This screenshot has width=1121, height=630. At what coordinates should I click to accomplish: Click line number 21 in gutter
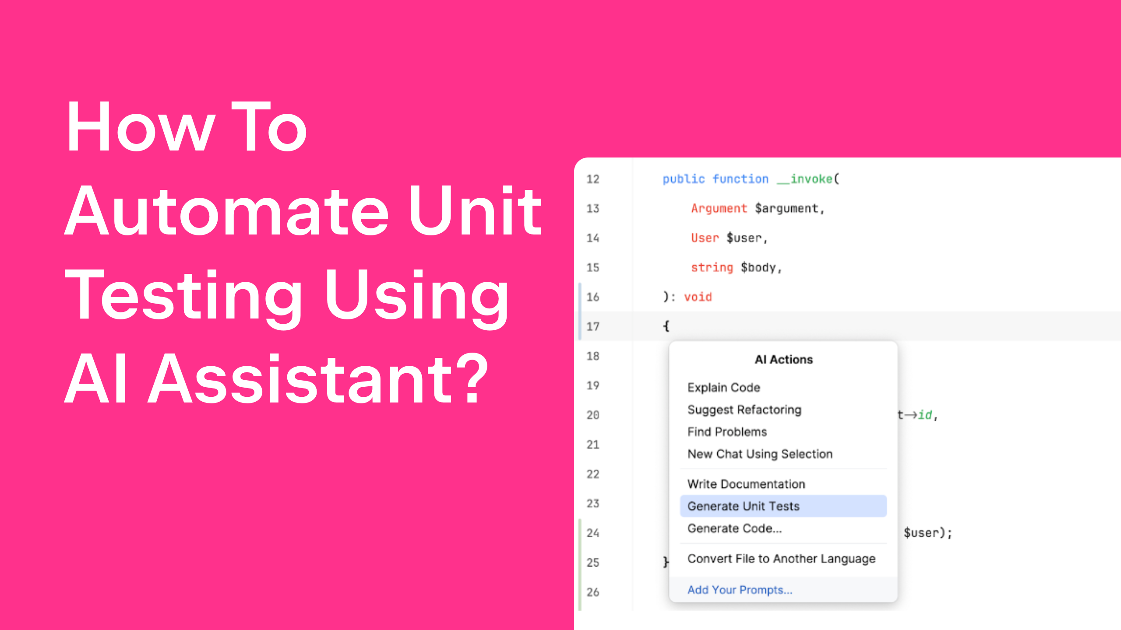593,444
